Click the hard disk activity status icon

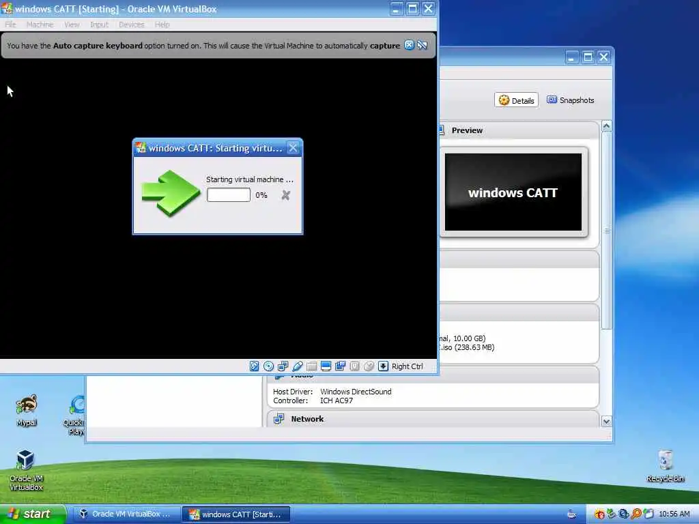(254, 366)
